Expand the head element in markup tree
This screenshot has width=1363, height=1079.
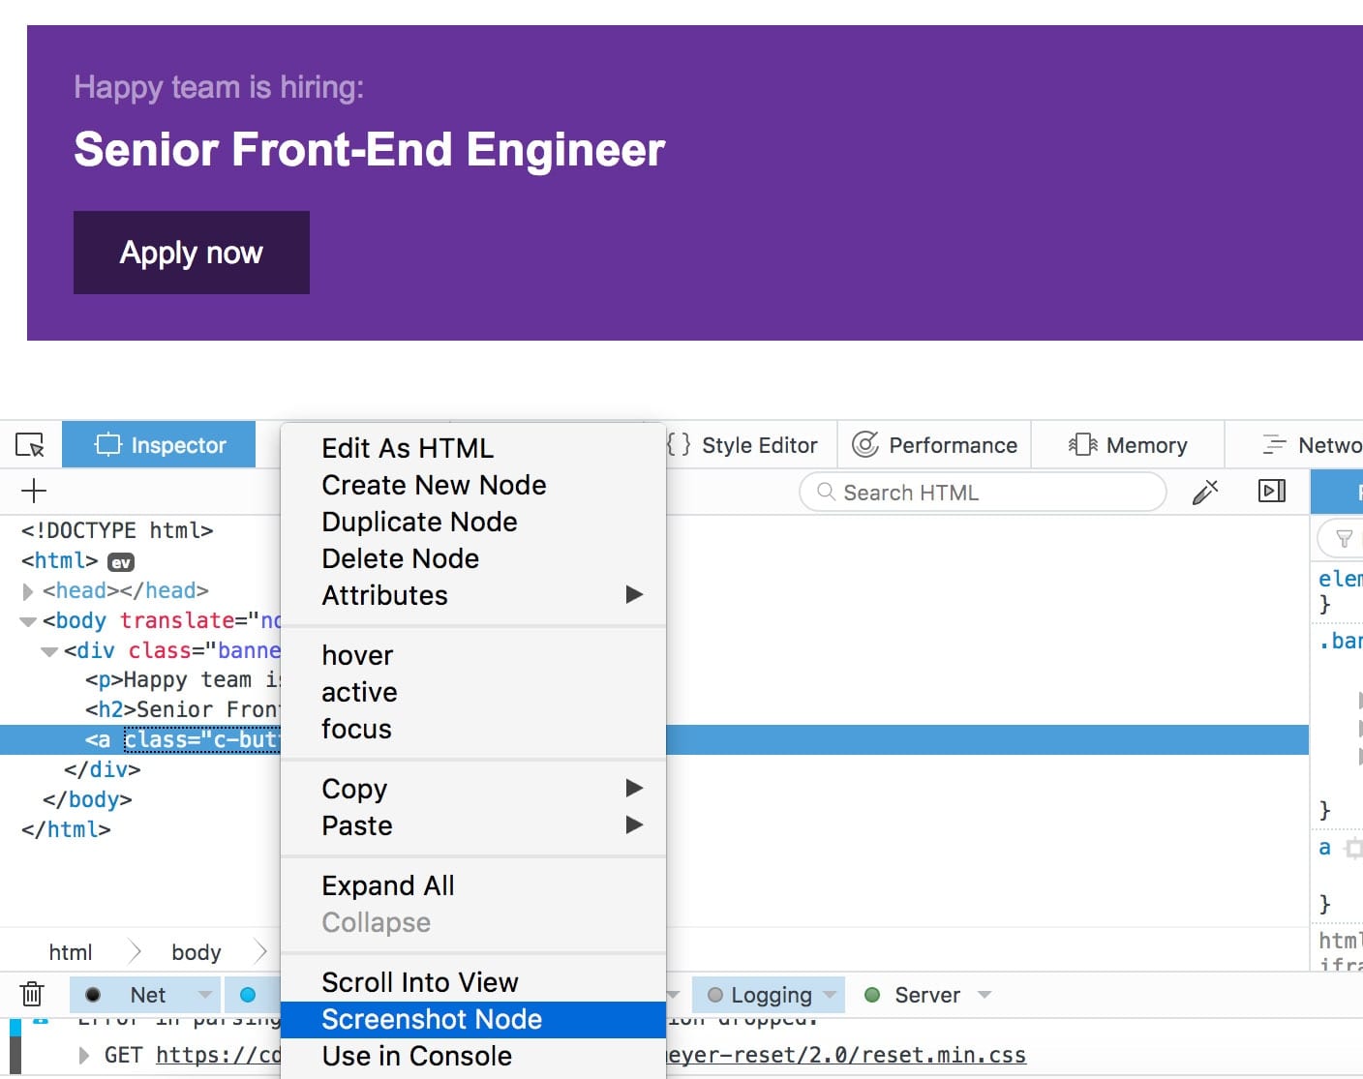28,591
